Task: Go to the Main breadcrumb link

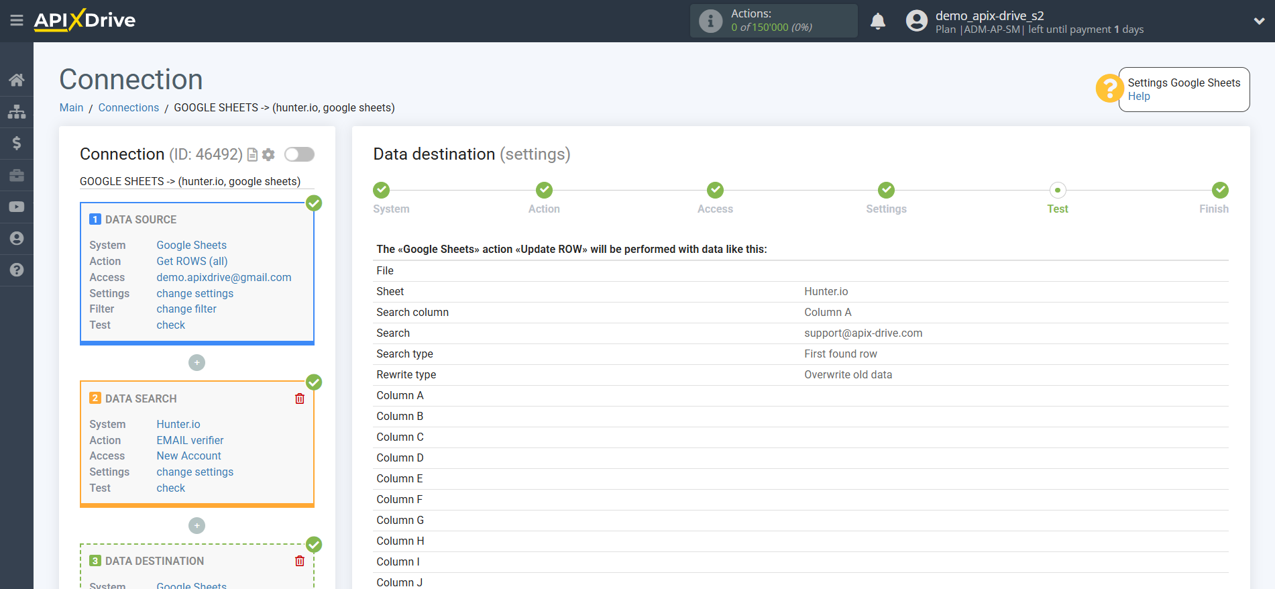Action: 71,108
